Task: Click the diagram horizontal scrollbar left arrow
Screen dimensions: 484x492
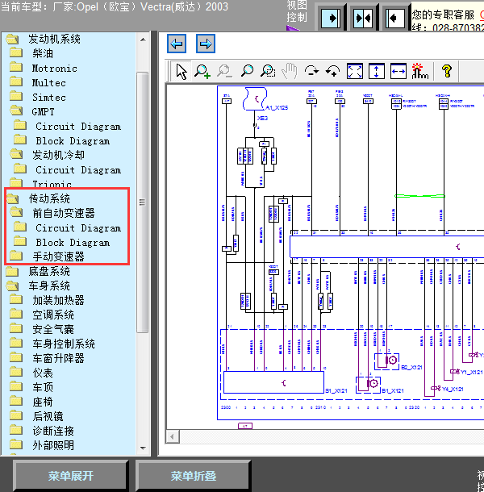Action: (173, 436)
